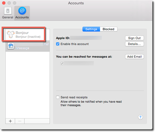Screen dimensions: 155x132
Task: Click the Sign Out button
Action: (x=134, y=38)
